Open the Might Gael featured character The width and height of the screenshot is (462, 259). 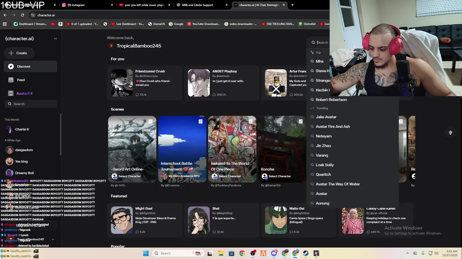click(x=144, y=220)
